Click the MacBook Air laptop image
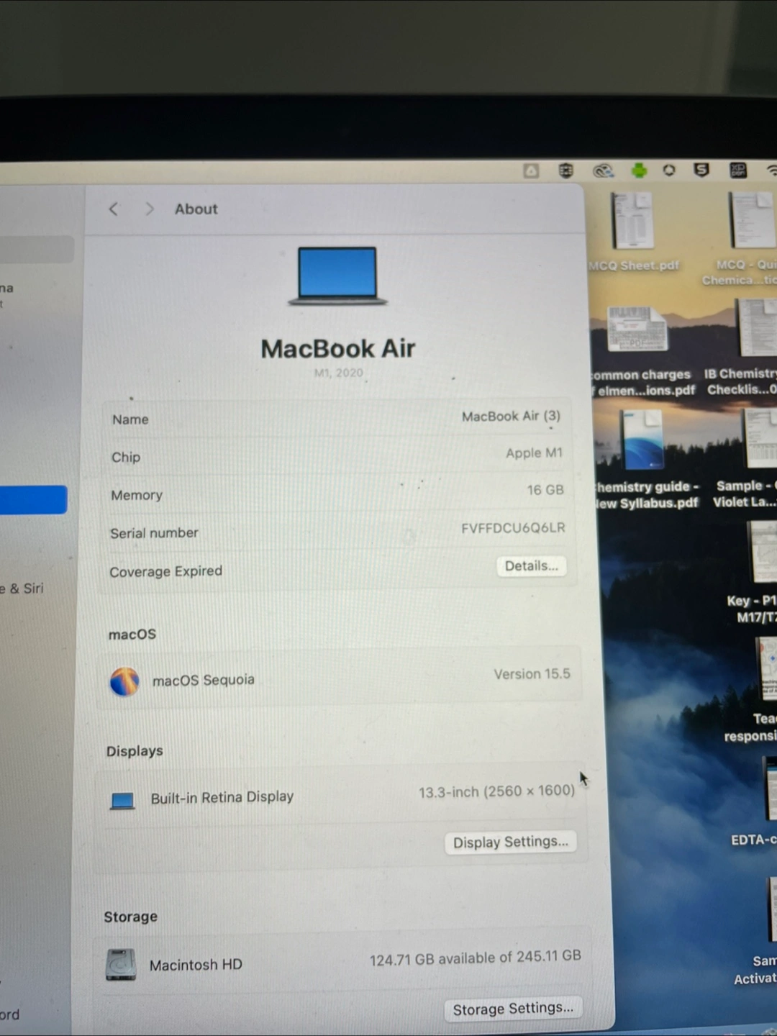Screen dimensions: 777x1036 pyautogui.click(x=337, y=276)
